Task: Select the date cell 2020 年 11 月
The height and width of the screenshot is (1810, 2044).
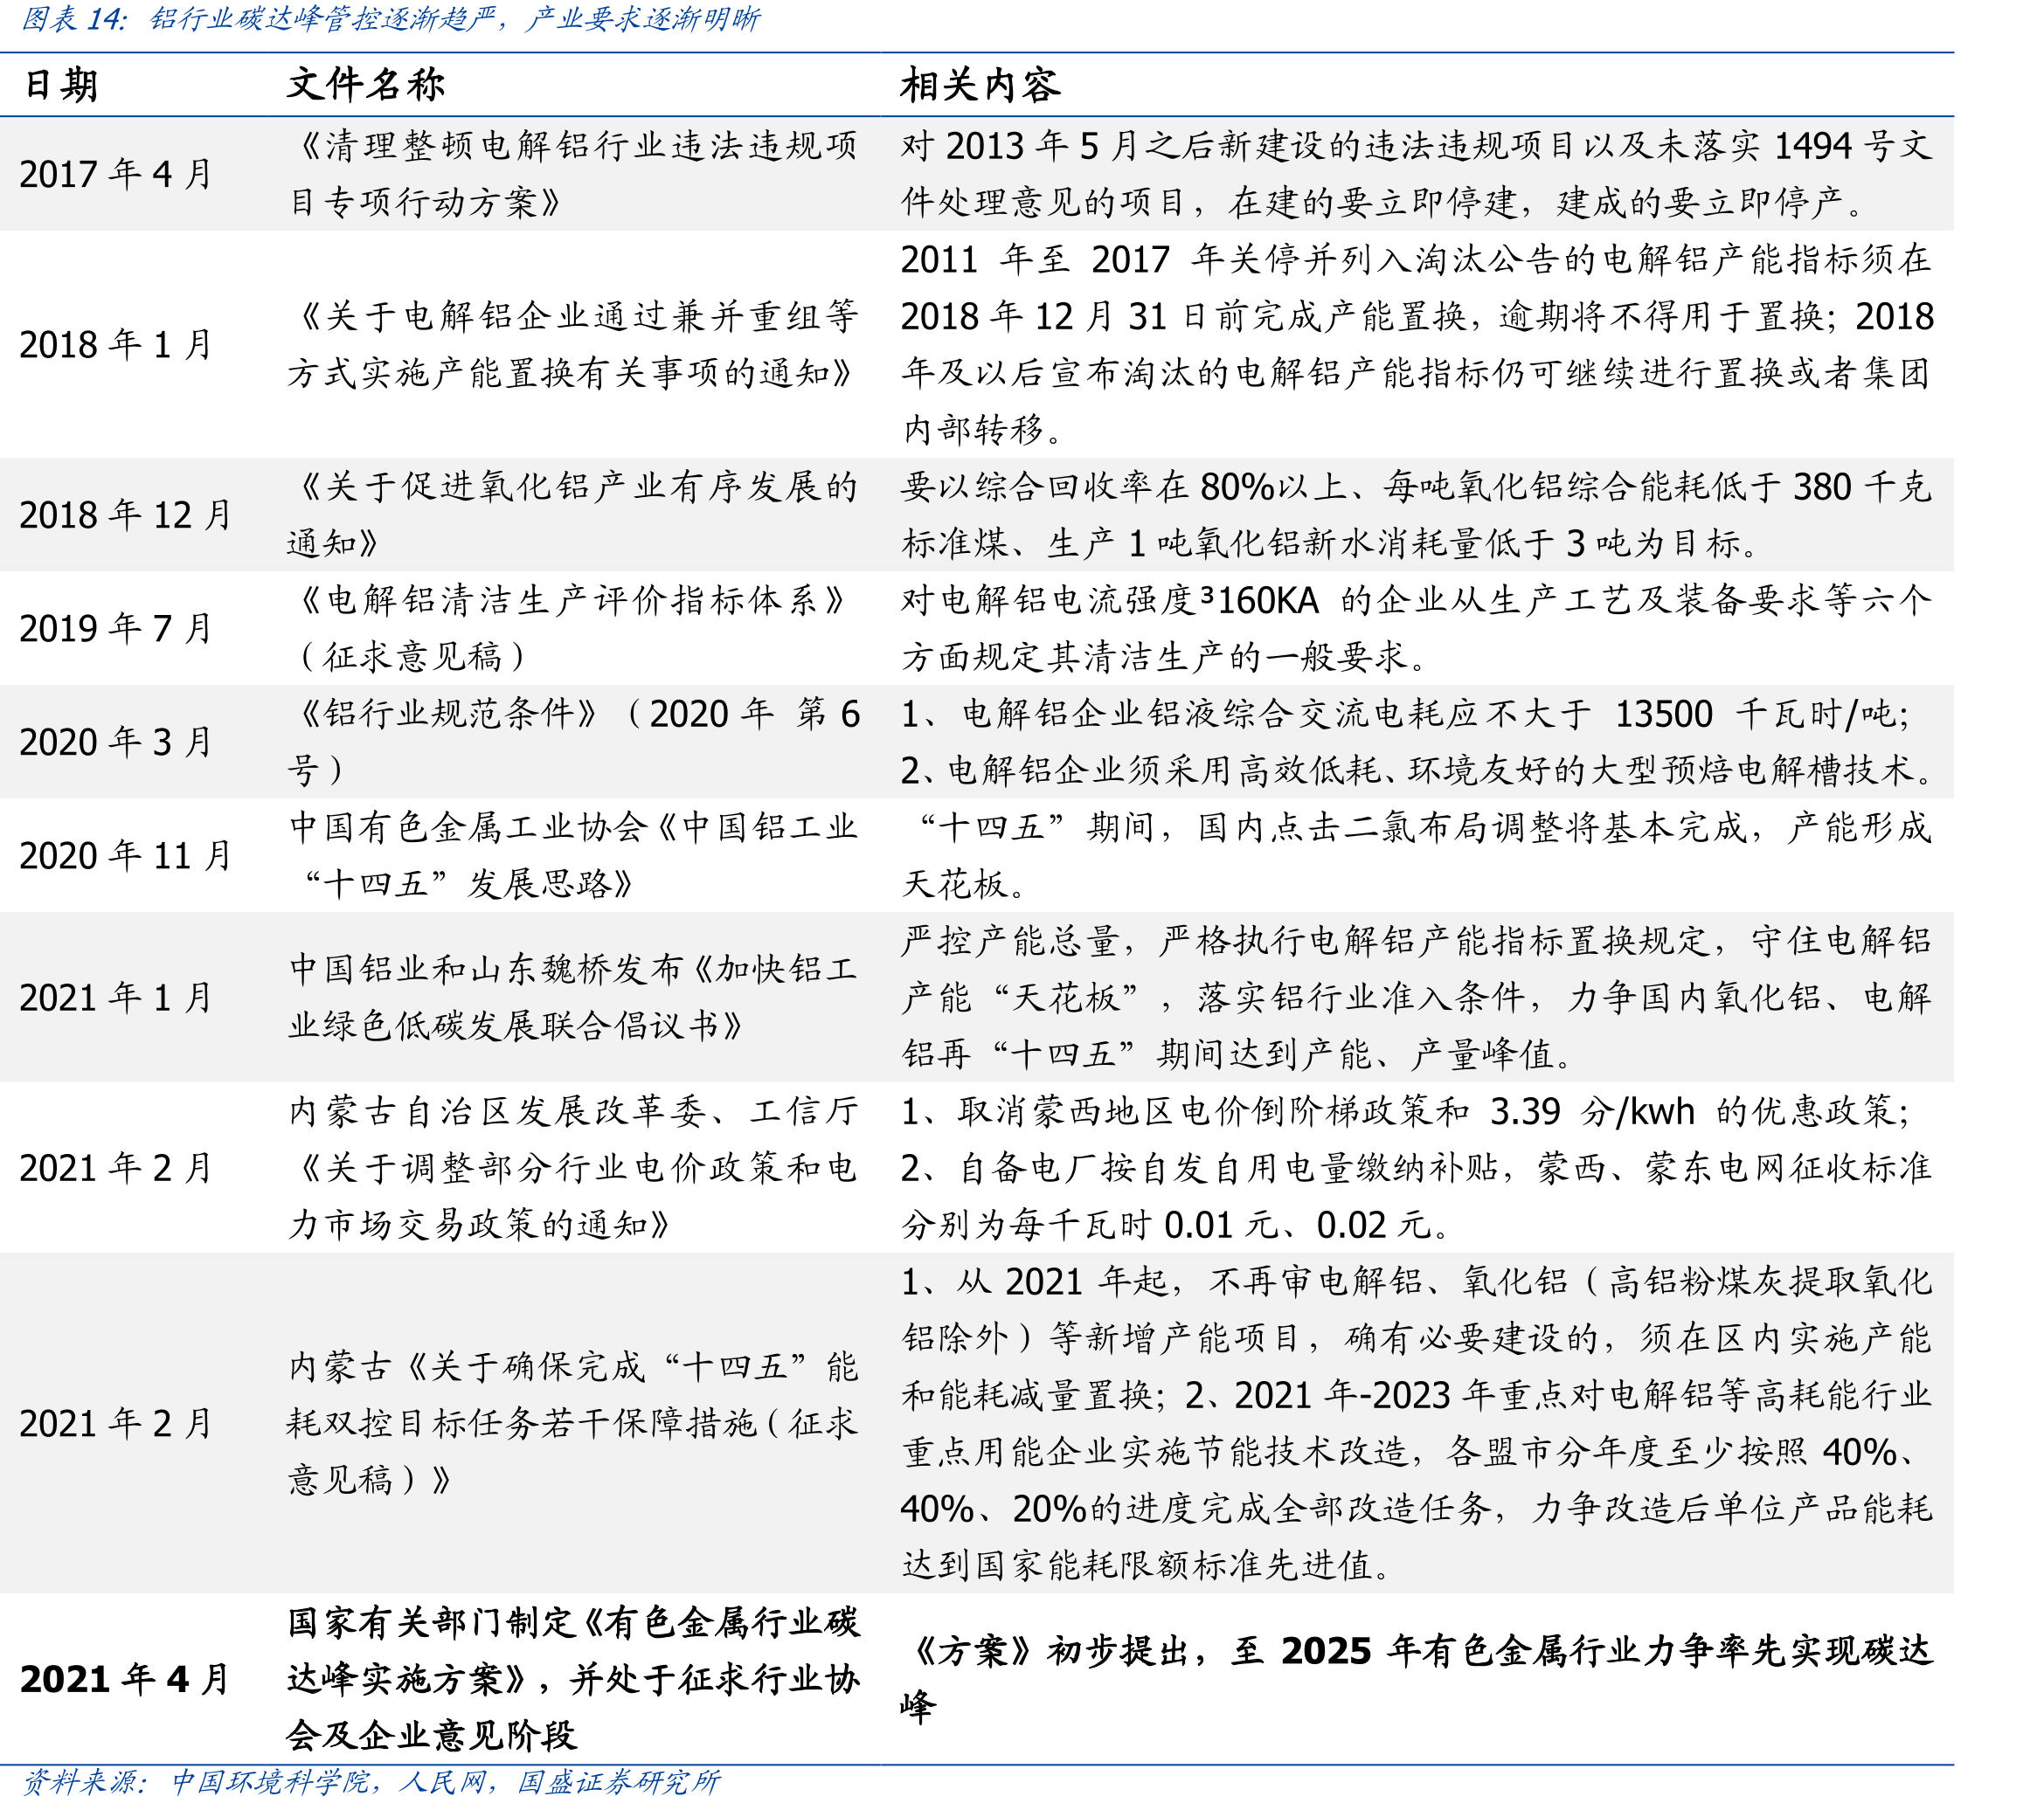Action: 125,855
